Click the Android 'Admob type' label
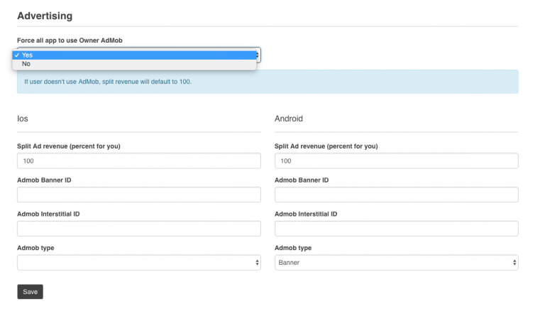This screenshot has width=545, height=311. point(293,248)
